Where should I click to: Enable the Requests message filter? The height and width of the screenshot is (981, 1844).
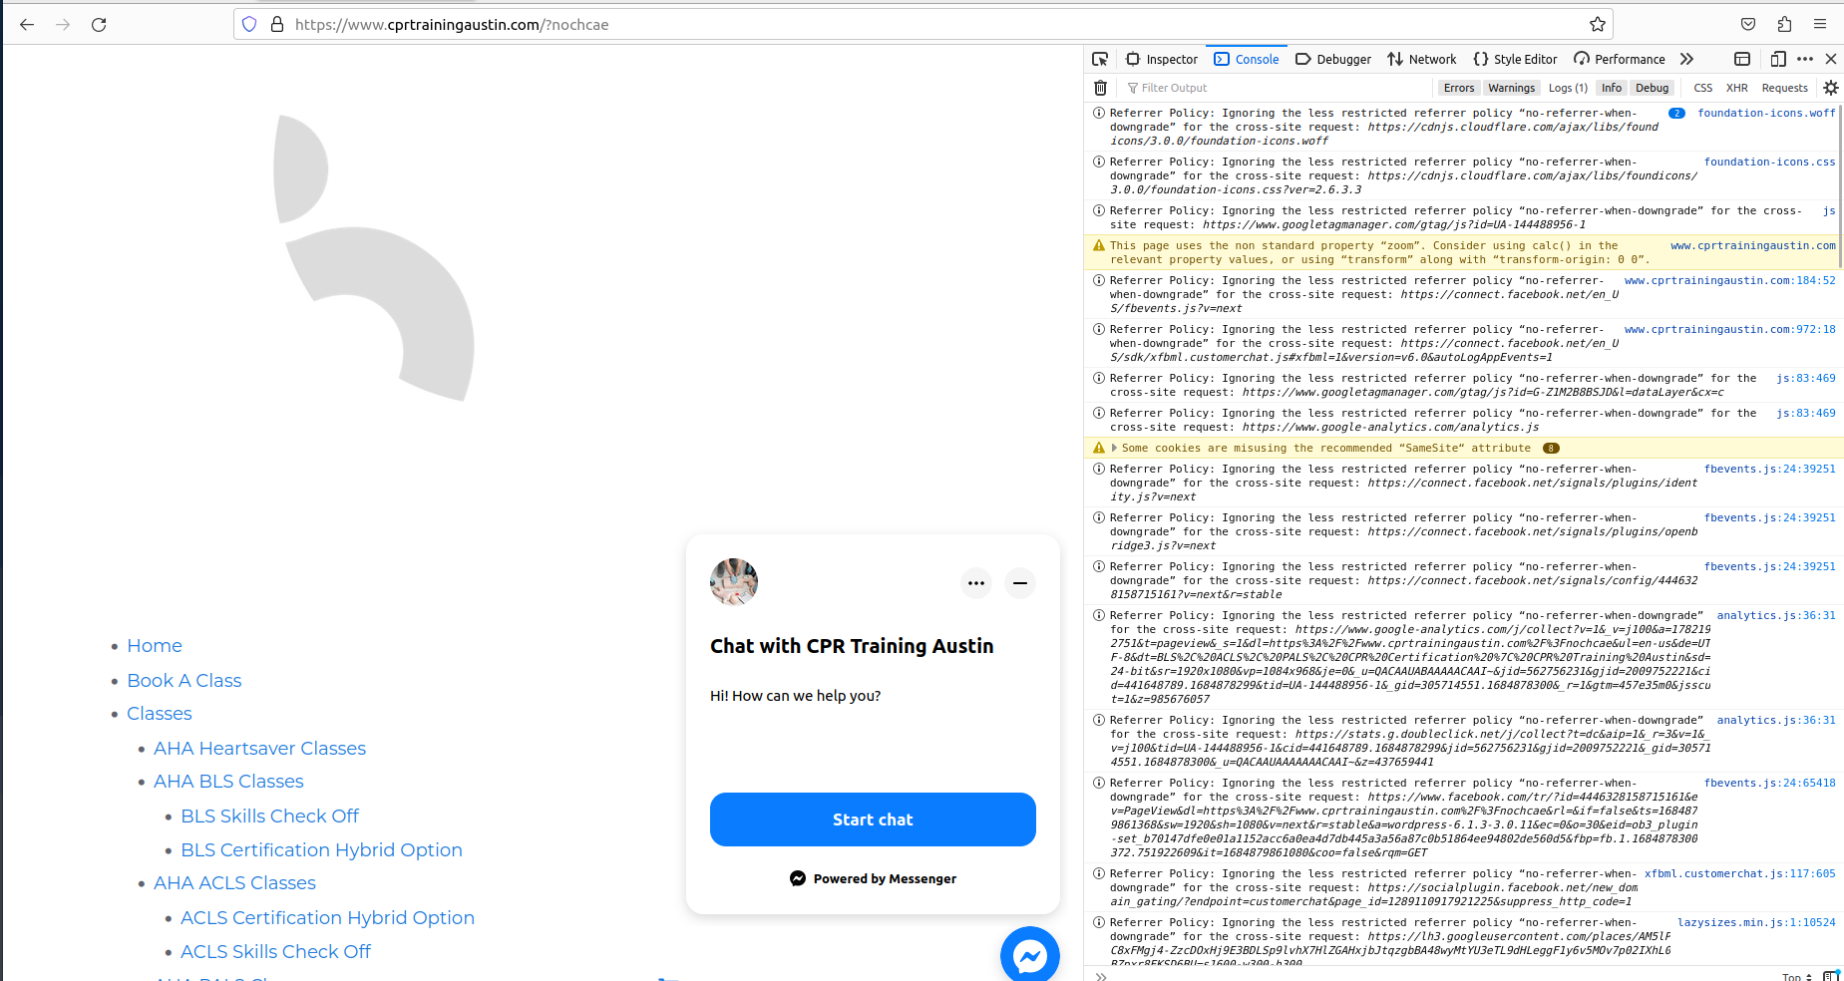[x=1785, y=88]
